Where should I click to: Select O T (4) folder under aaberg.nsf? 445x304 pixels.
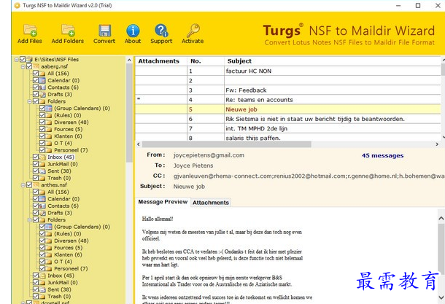click(63, 143)
